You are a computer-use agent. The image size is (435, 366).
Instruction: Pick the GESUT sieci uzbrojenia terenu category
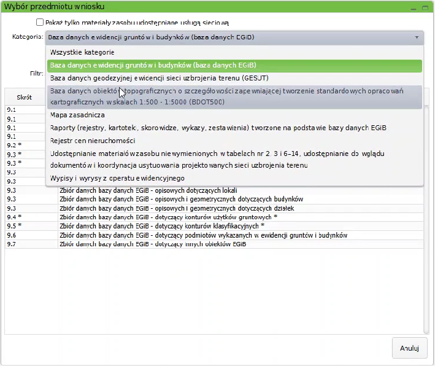click(159, 78)
